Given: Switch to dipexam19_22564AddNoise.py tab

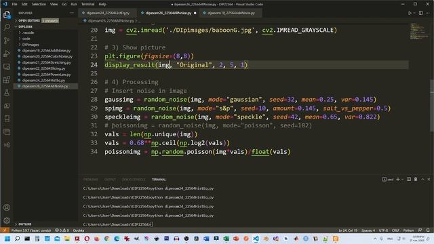Looking at the screenshot, I should 231,13.
